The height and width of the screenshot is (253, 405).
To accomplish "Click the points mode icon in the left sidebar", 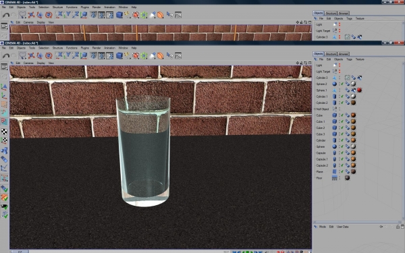I will (x=4, y=104).
